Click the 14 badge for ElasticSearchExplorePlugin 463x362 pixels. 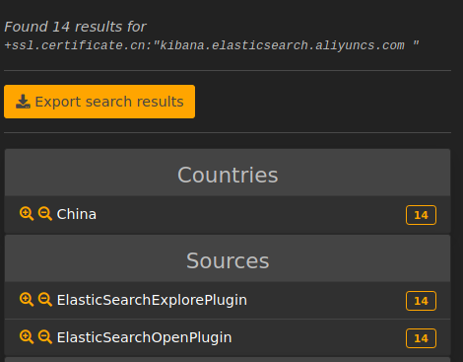[421, 301]
